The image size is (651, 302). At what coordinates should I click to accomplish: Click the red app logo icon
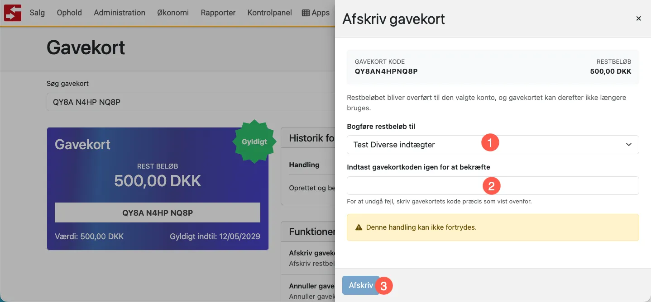pyautogui.click(x=13, y=13)
